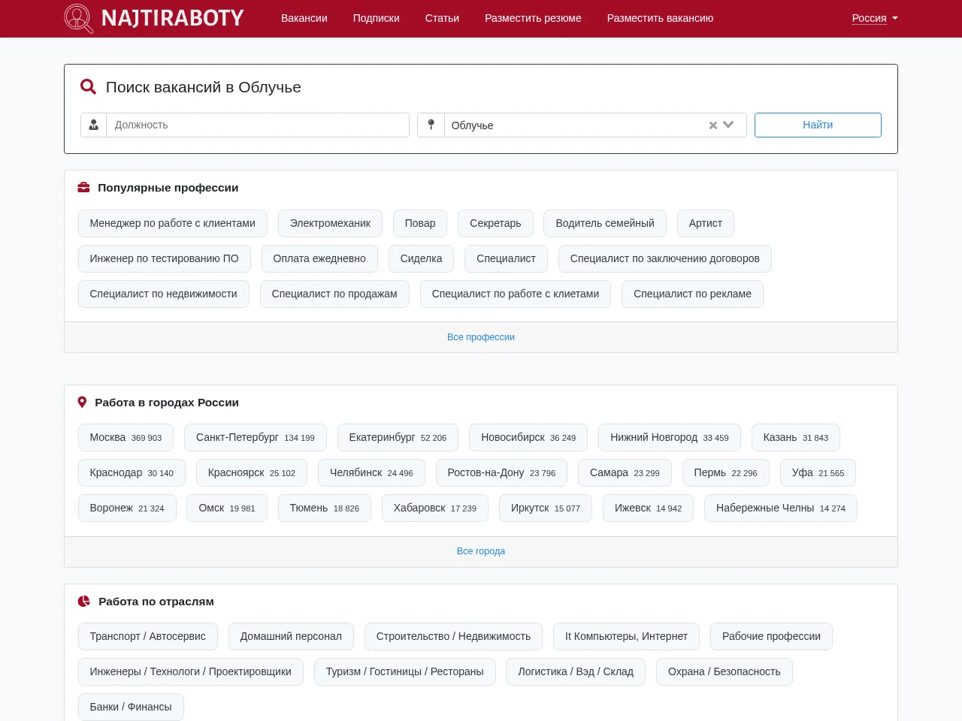
Task: Select the Тюмень city tag
Action: click(325, 508)
